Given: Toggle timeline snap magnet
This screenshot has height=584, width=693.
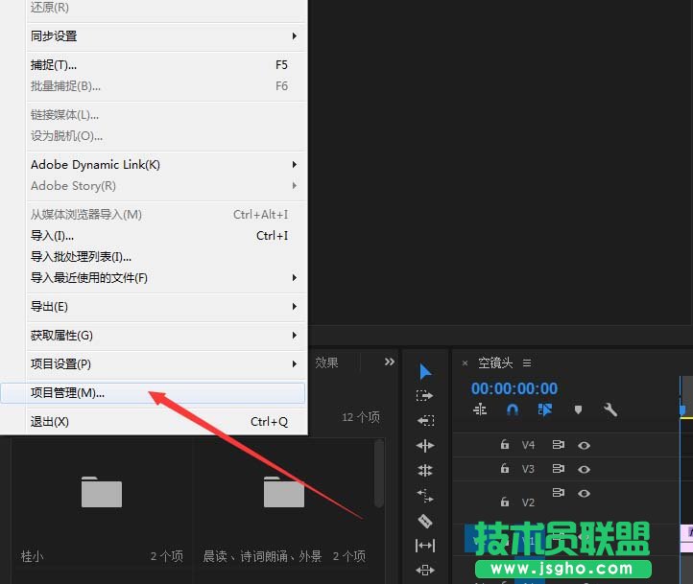Looking at the screenshot, I should (513, 410).
